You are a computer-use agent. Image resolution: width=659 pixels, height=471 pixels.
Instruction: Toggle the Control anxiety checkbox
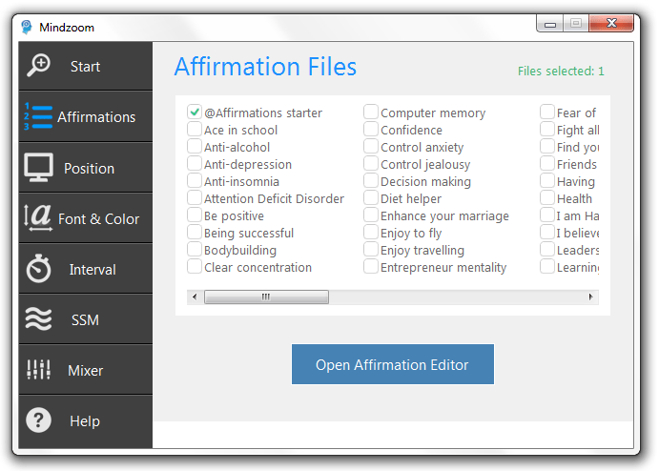point(371,147)
